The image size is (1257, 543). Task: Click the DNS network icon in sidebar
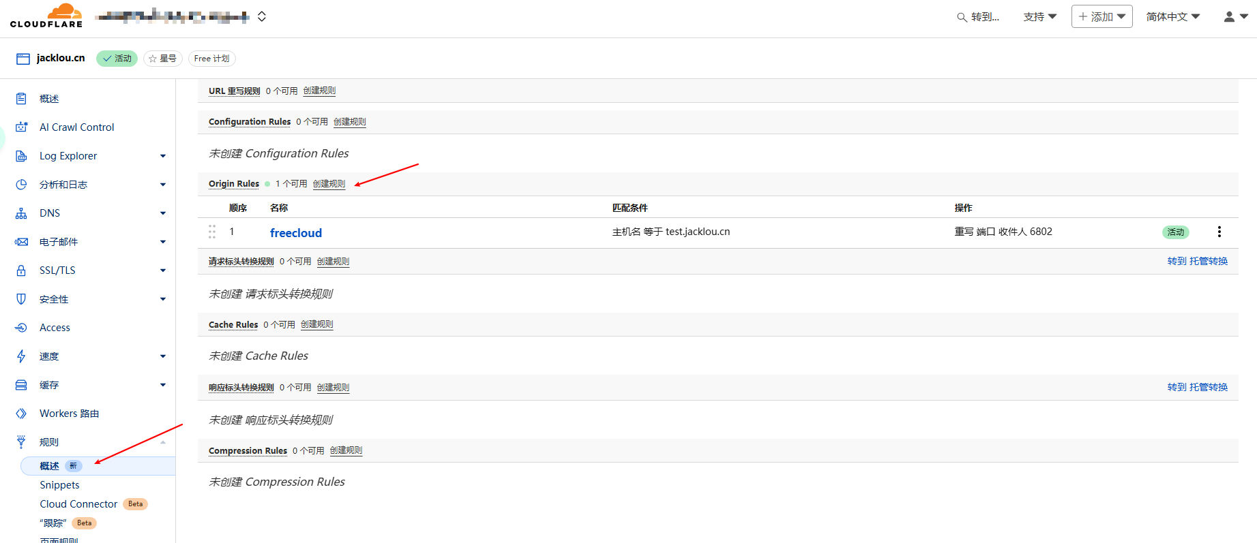21,213
